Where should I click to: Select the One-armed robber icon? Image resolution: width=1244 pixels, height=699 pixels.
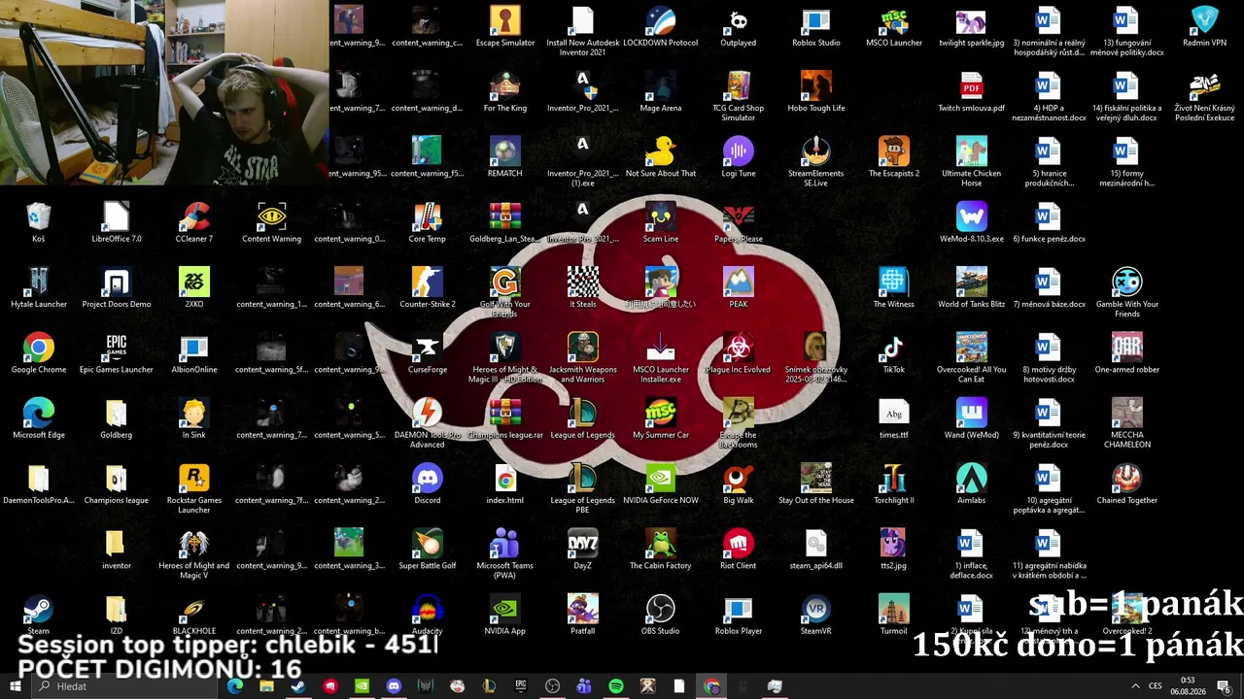(1126, 347)
